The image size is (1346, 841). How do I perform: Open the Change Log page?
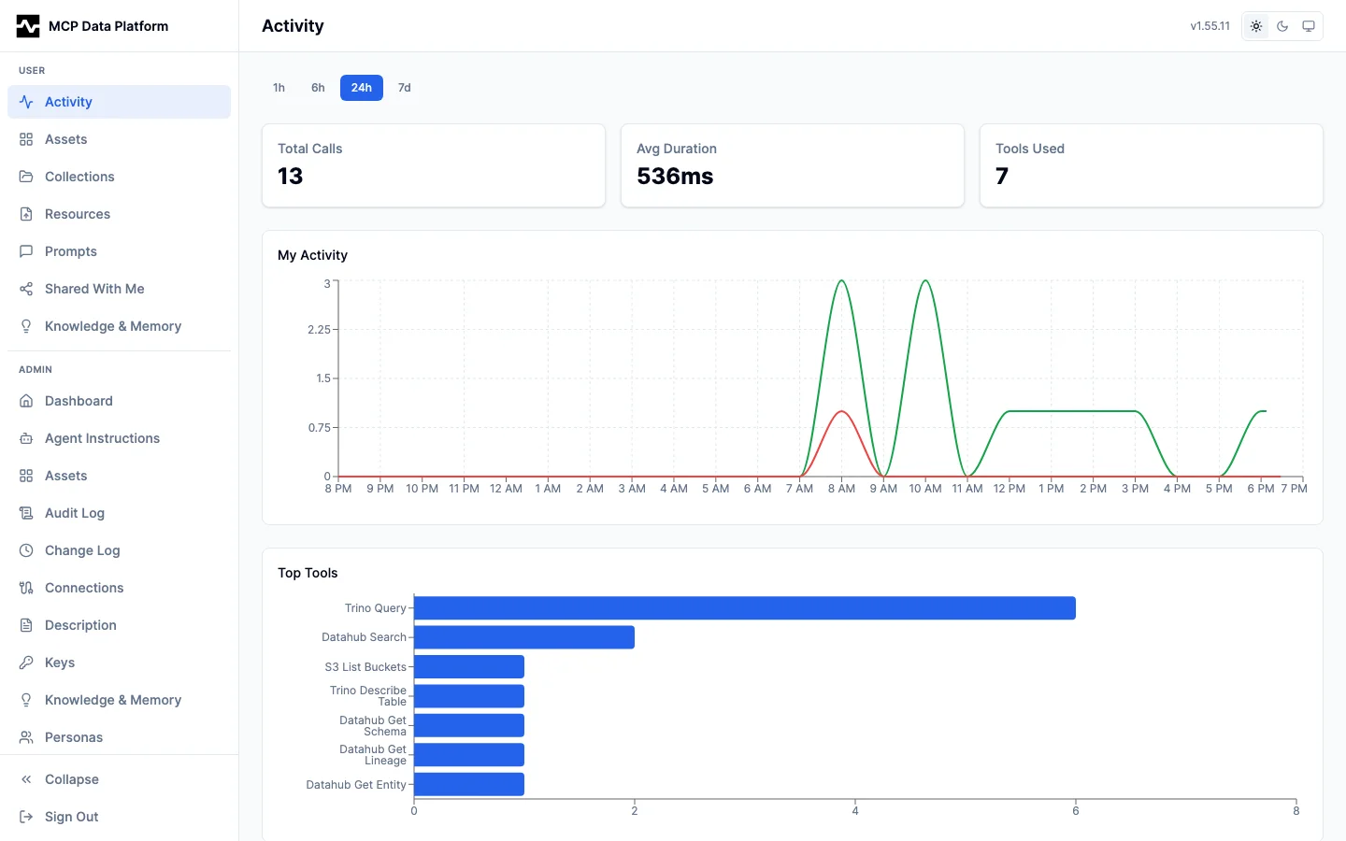pos(82,550)
